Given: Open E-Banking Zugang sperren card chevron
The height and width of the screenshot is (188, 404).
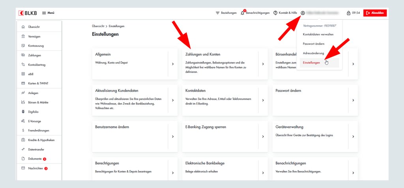Looking at the screenshot, I should [x=263, y=136].
